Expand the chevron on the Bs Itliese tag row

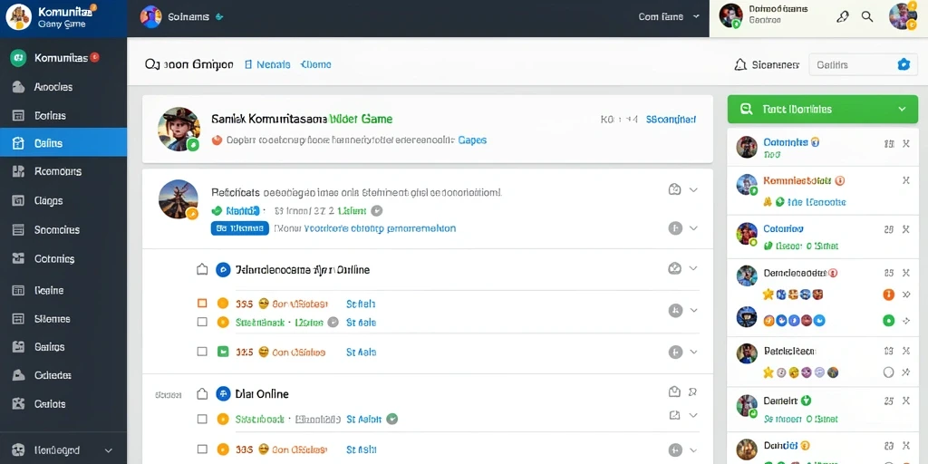tap(693, 227)
